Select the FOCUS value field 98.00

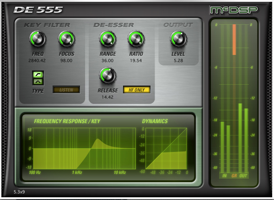[x=66, y=60]
